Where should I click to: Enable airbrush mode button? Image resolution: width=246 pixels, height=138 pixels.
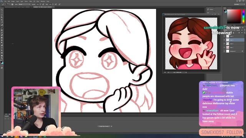[56, 4]
